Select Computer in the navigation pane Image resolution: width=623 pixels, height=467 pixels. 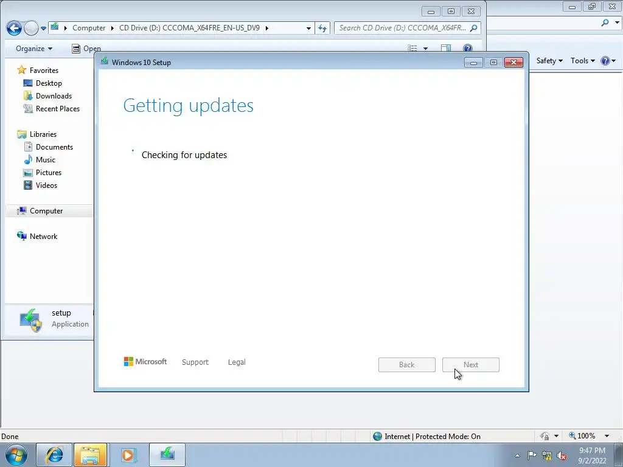click(x=40, y=211)
